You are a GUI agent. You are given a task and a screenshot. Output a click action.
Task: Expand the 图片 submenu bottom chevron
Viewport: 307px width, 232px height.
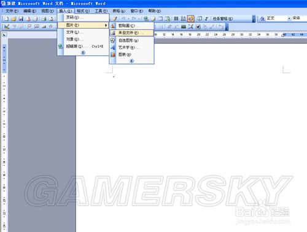[132, 61]
